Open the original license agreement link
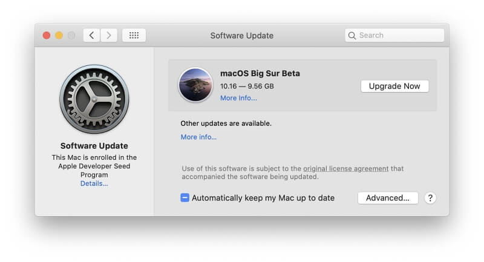 345,168
